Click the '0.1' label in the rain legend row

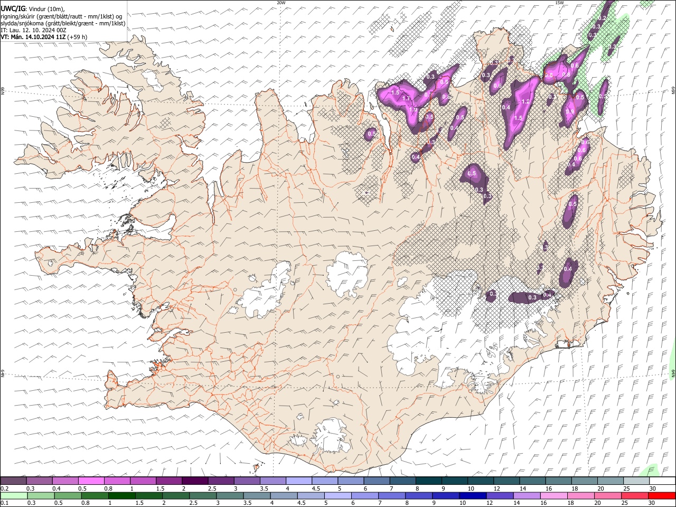coord(5,503)
